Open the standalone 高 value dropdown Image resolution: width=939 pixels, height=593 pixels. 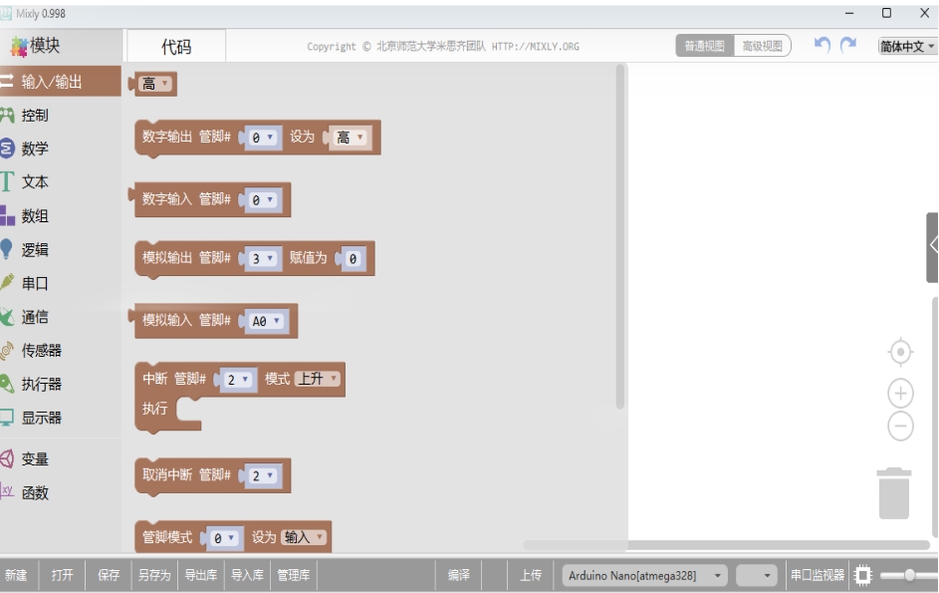[x=155, y=84]
